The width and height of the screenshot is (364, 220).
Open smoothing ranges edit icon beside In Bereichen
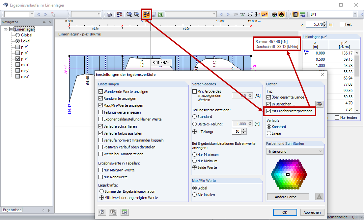pyautogui.click(x=319, y=104)
